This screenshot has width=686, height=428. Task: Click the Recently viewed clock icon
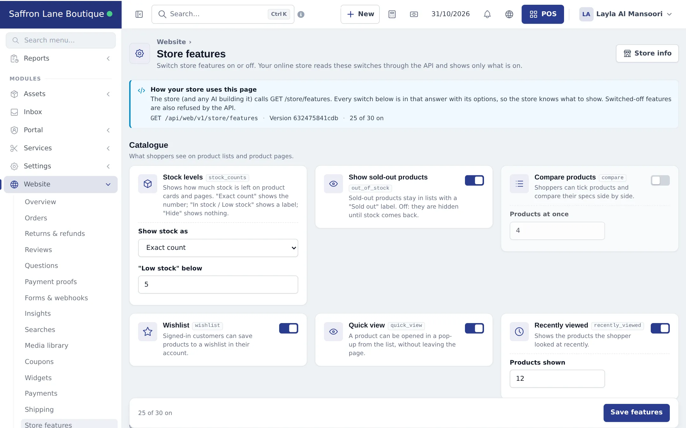pos(519,332)
